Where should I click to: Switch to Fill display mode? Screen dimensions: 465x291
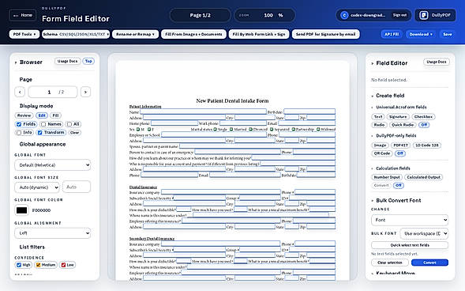pos(55,115)
